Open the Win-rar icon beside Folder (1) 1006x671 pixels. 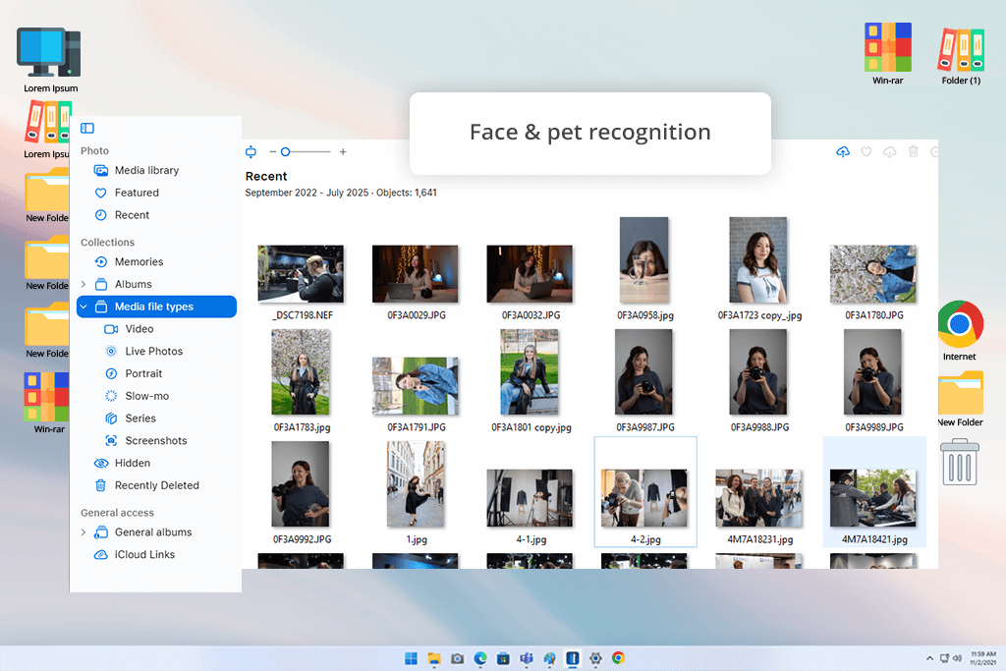point(888,47)
